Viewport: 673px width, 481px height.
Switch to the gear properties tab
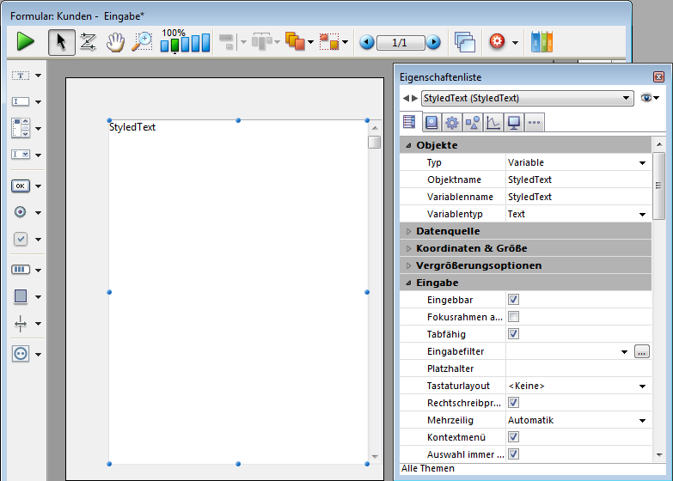(451, 122)
